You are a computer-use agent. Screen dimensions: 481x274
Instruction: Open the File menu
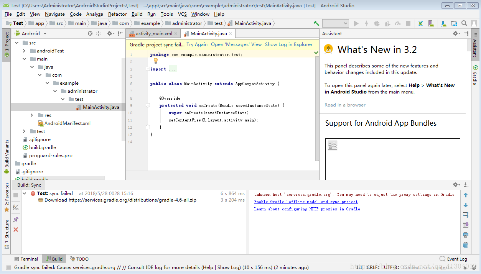click(x=8, y=14)
